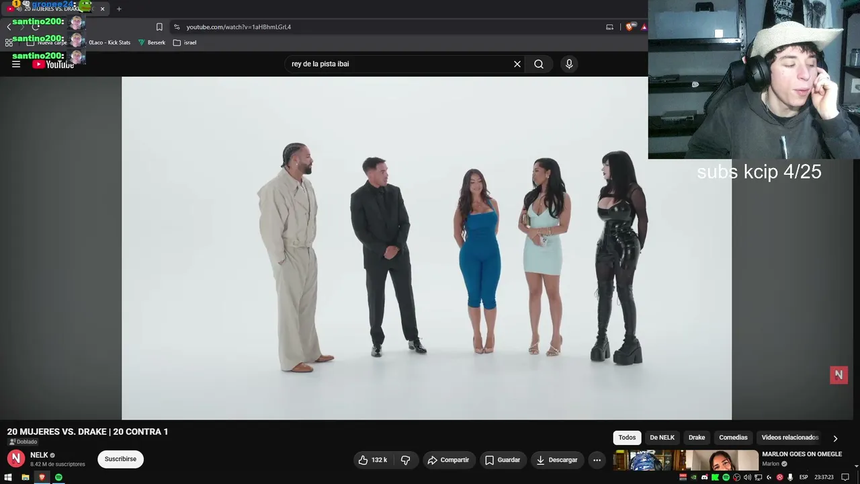Open the Windows notification center
Image resolution: width=860 pixels, height=484 pixels.
coord(845,477)
